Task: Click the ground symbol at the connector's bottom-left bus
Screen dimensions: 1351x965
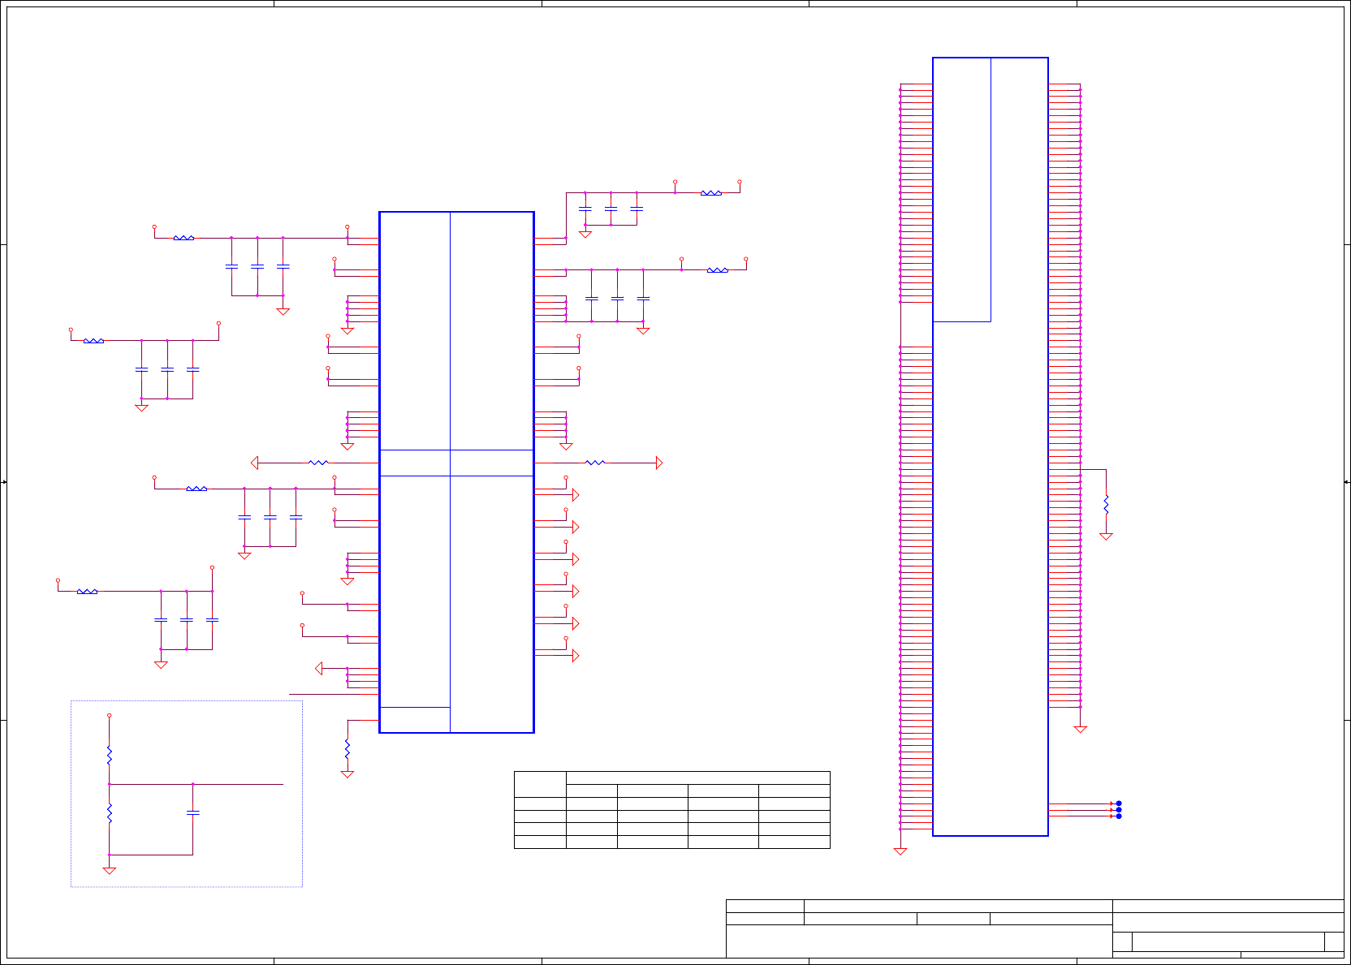Action: pos(900,851)
